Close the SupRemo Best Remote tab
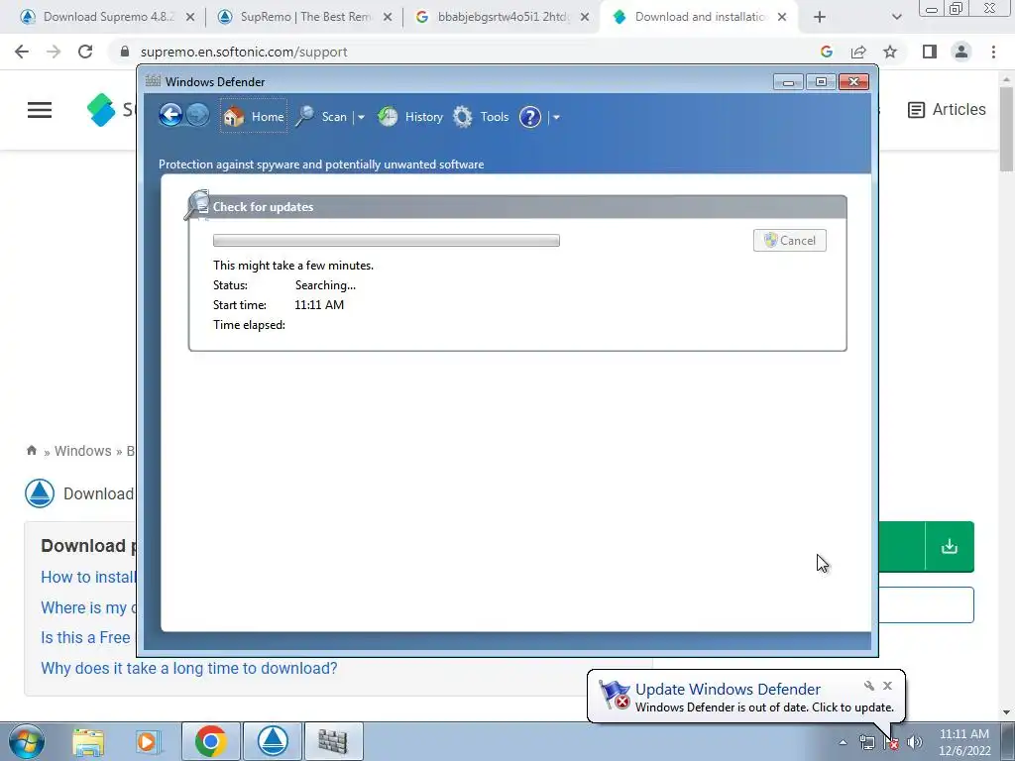 click(388, 18)
